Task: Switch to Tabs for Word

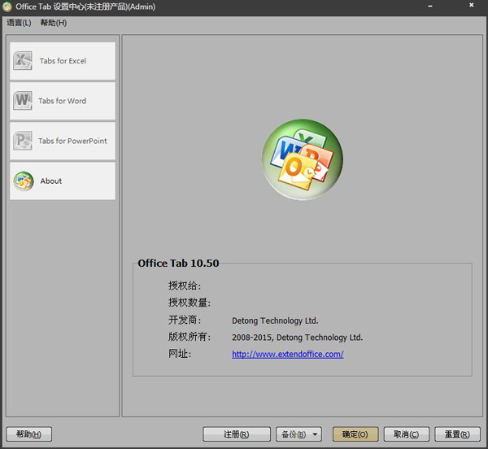Action: point(63,101)
